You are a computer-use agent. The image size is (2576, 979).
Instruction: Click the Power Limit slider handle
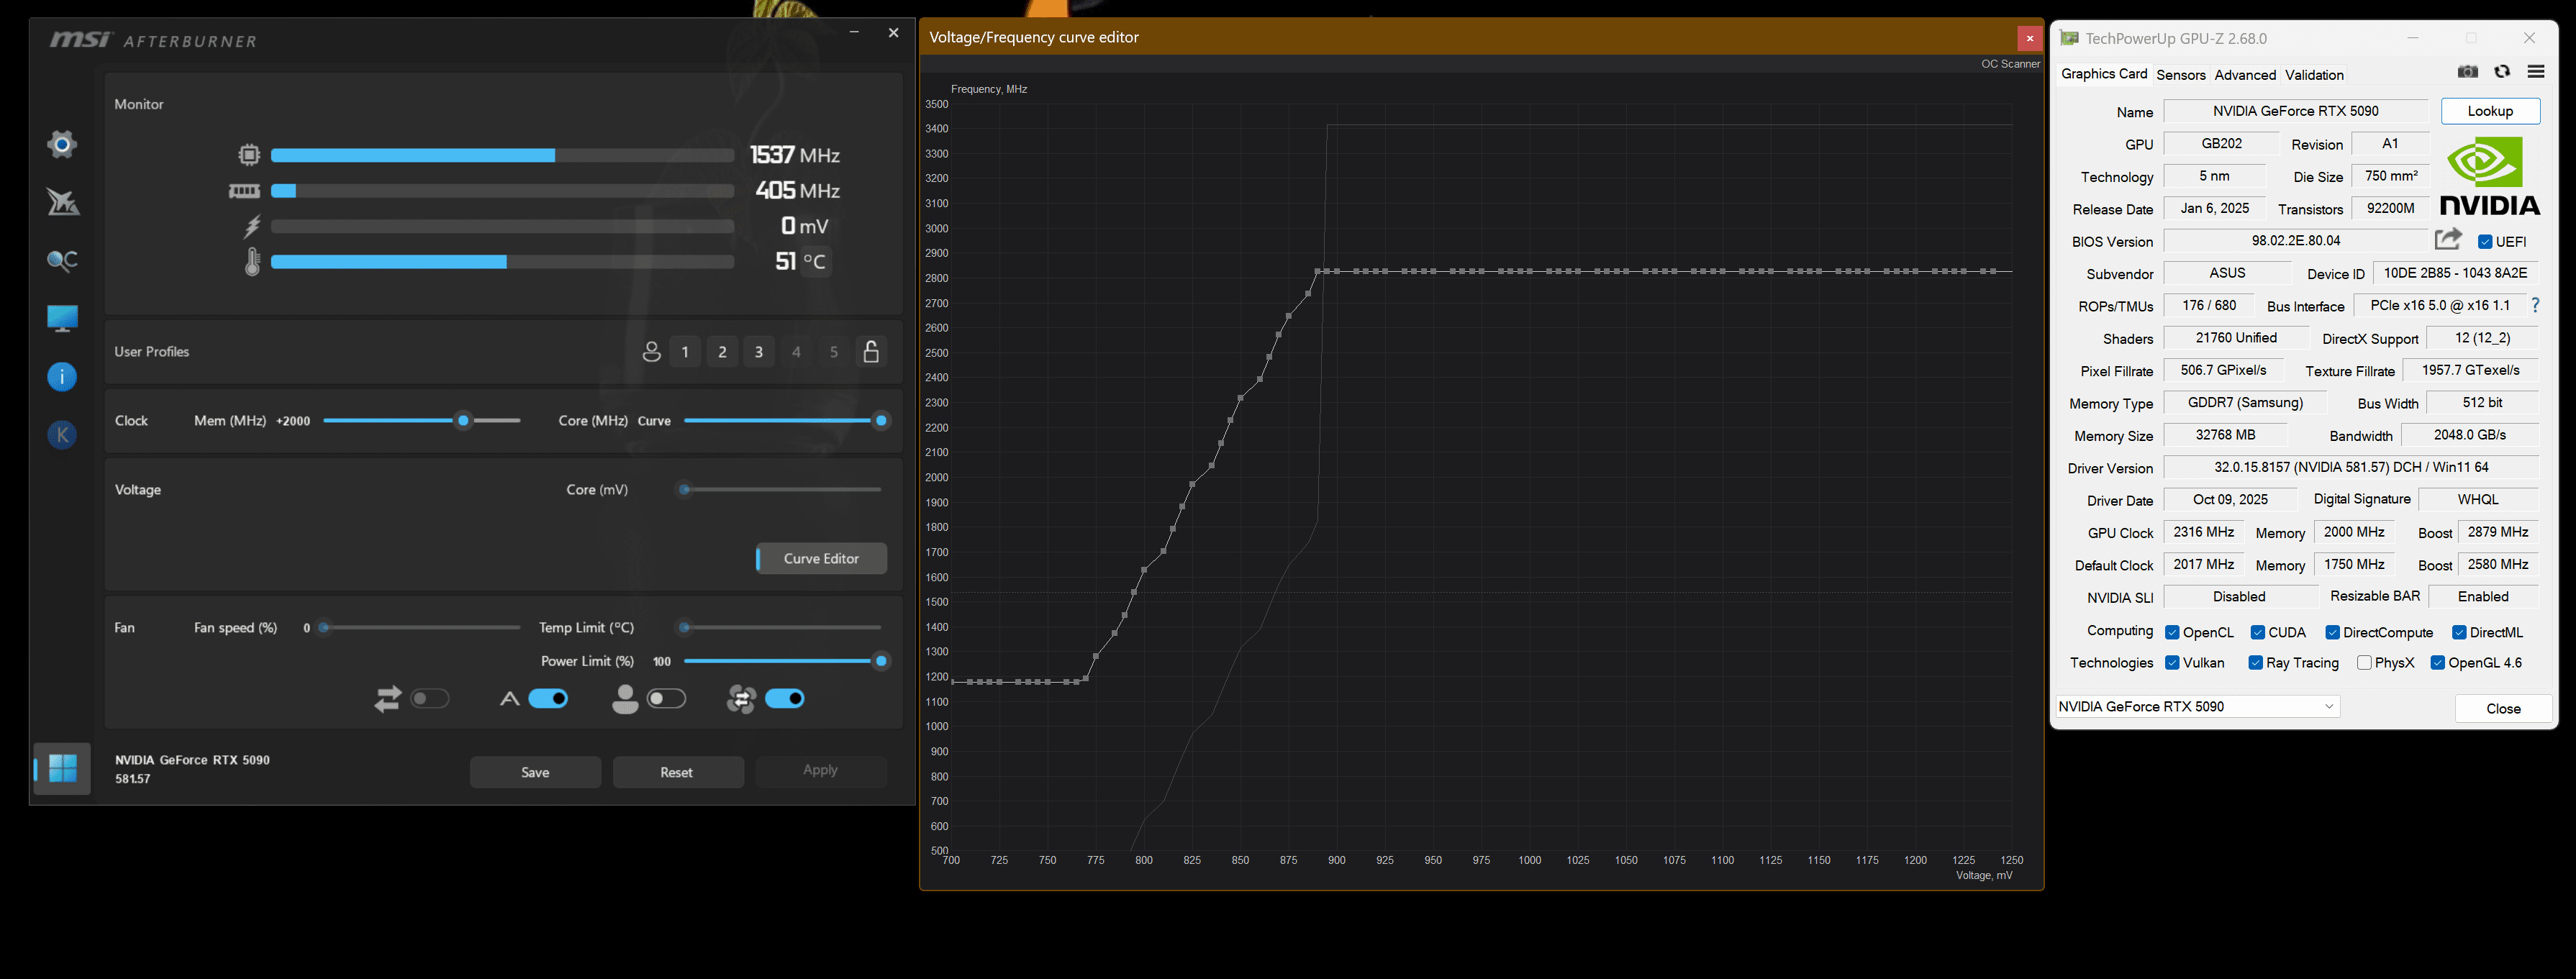click(x=881, y=661)
